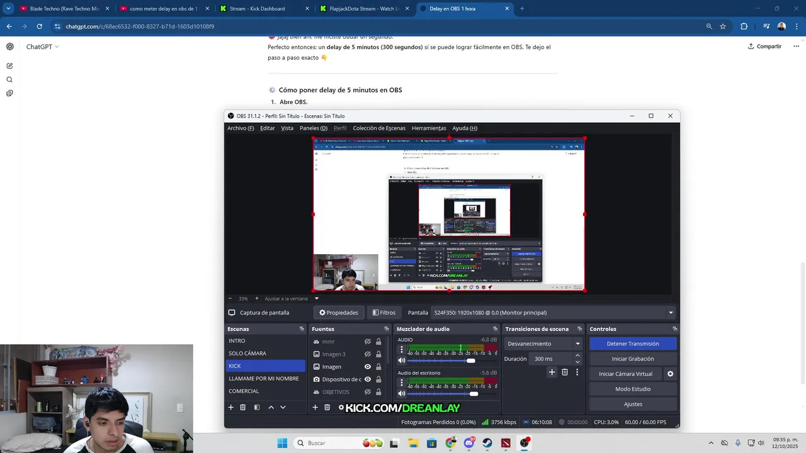806x453 pixels.
Task: Reload the ChatGPT page
Action: click(39, 26)
